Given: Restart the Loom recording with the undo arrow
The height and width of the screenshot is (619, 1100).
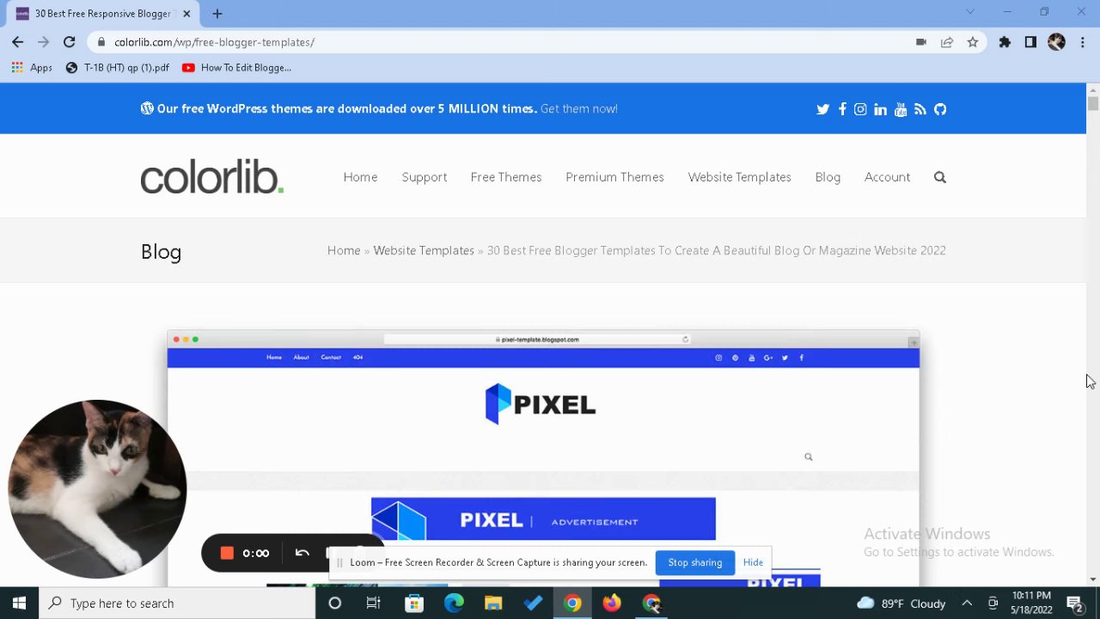Looking at the screenshot, I should click(302, 553).
